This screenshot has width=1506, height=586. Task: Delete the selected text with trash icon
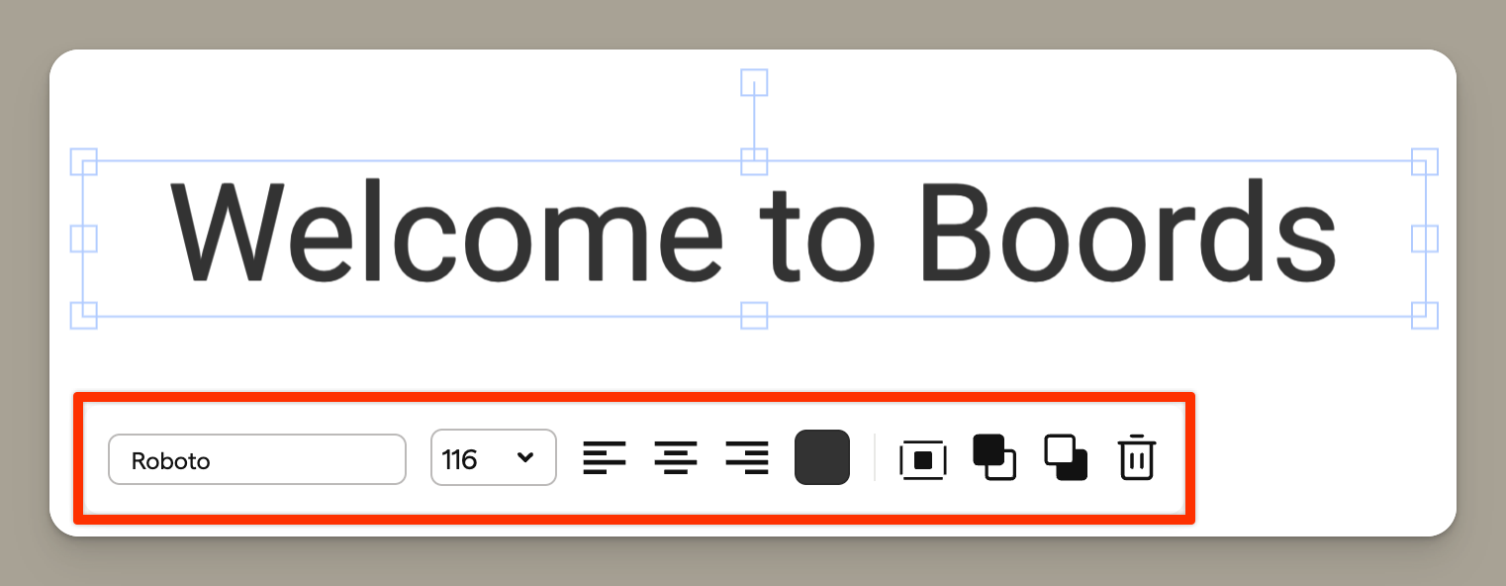(x=1137, y=457)
